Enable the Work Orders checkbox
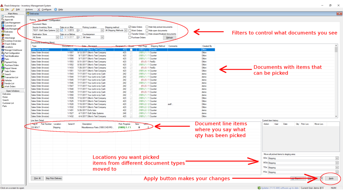 pyautogui.click(x=130, y=31)
